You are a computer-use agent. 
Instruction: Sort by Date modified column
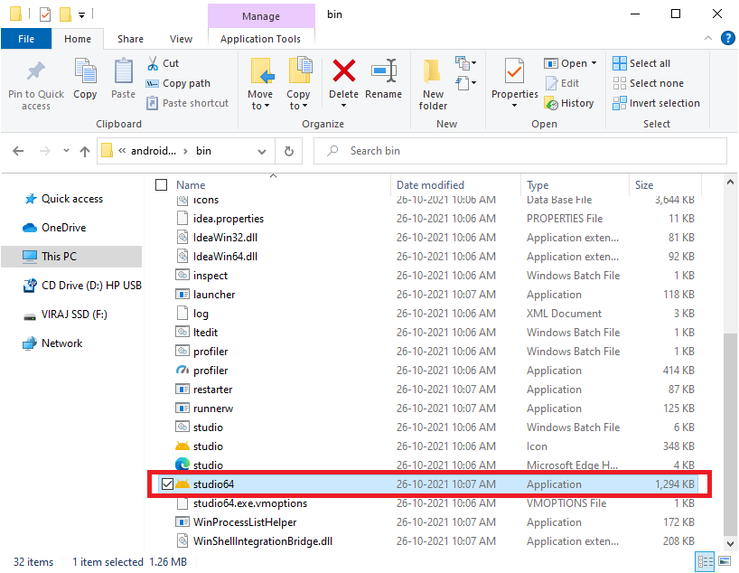(430, 185)
